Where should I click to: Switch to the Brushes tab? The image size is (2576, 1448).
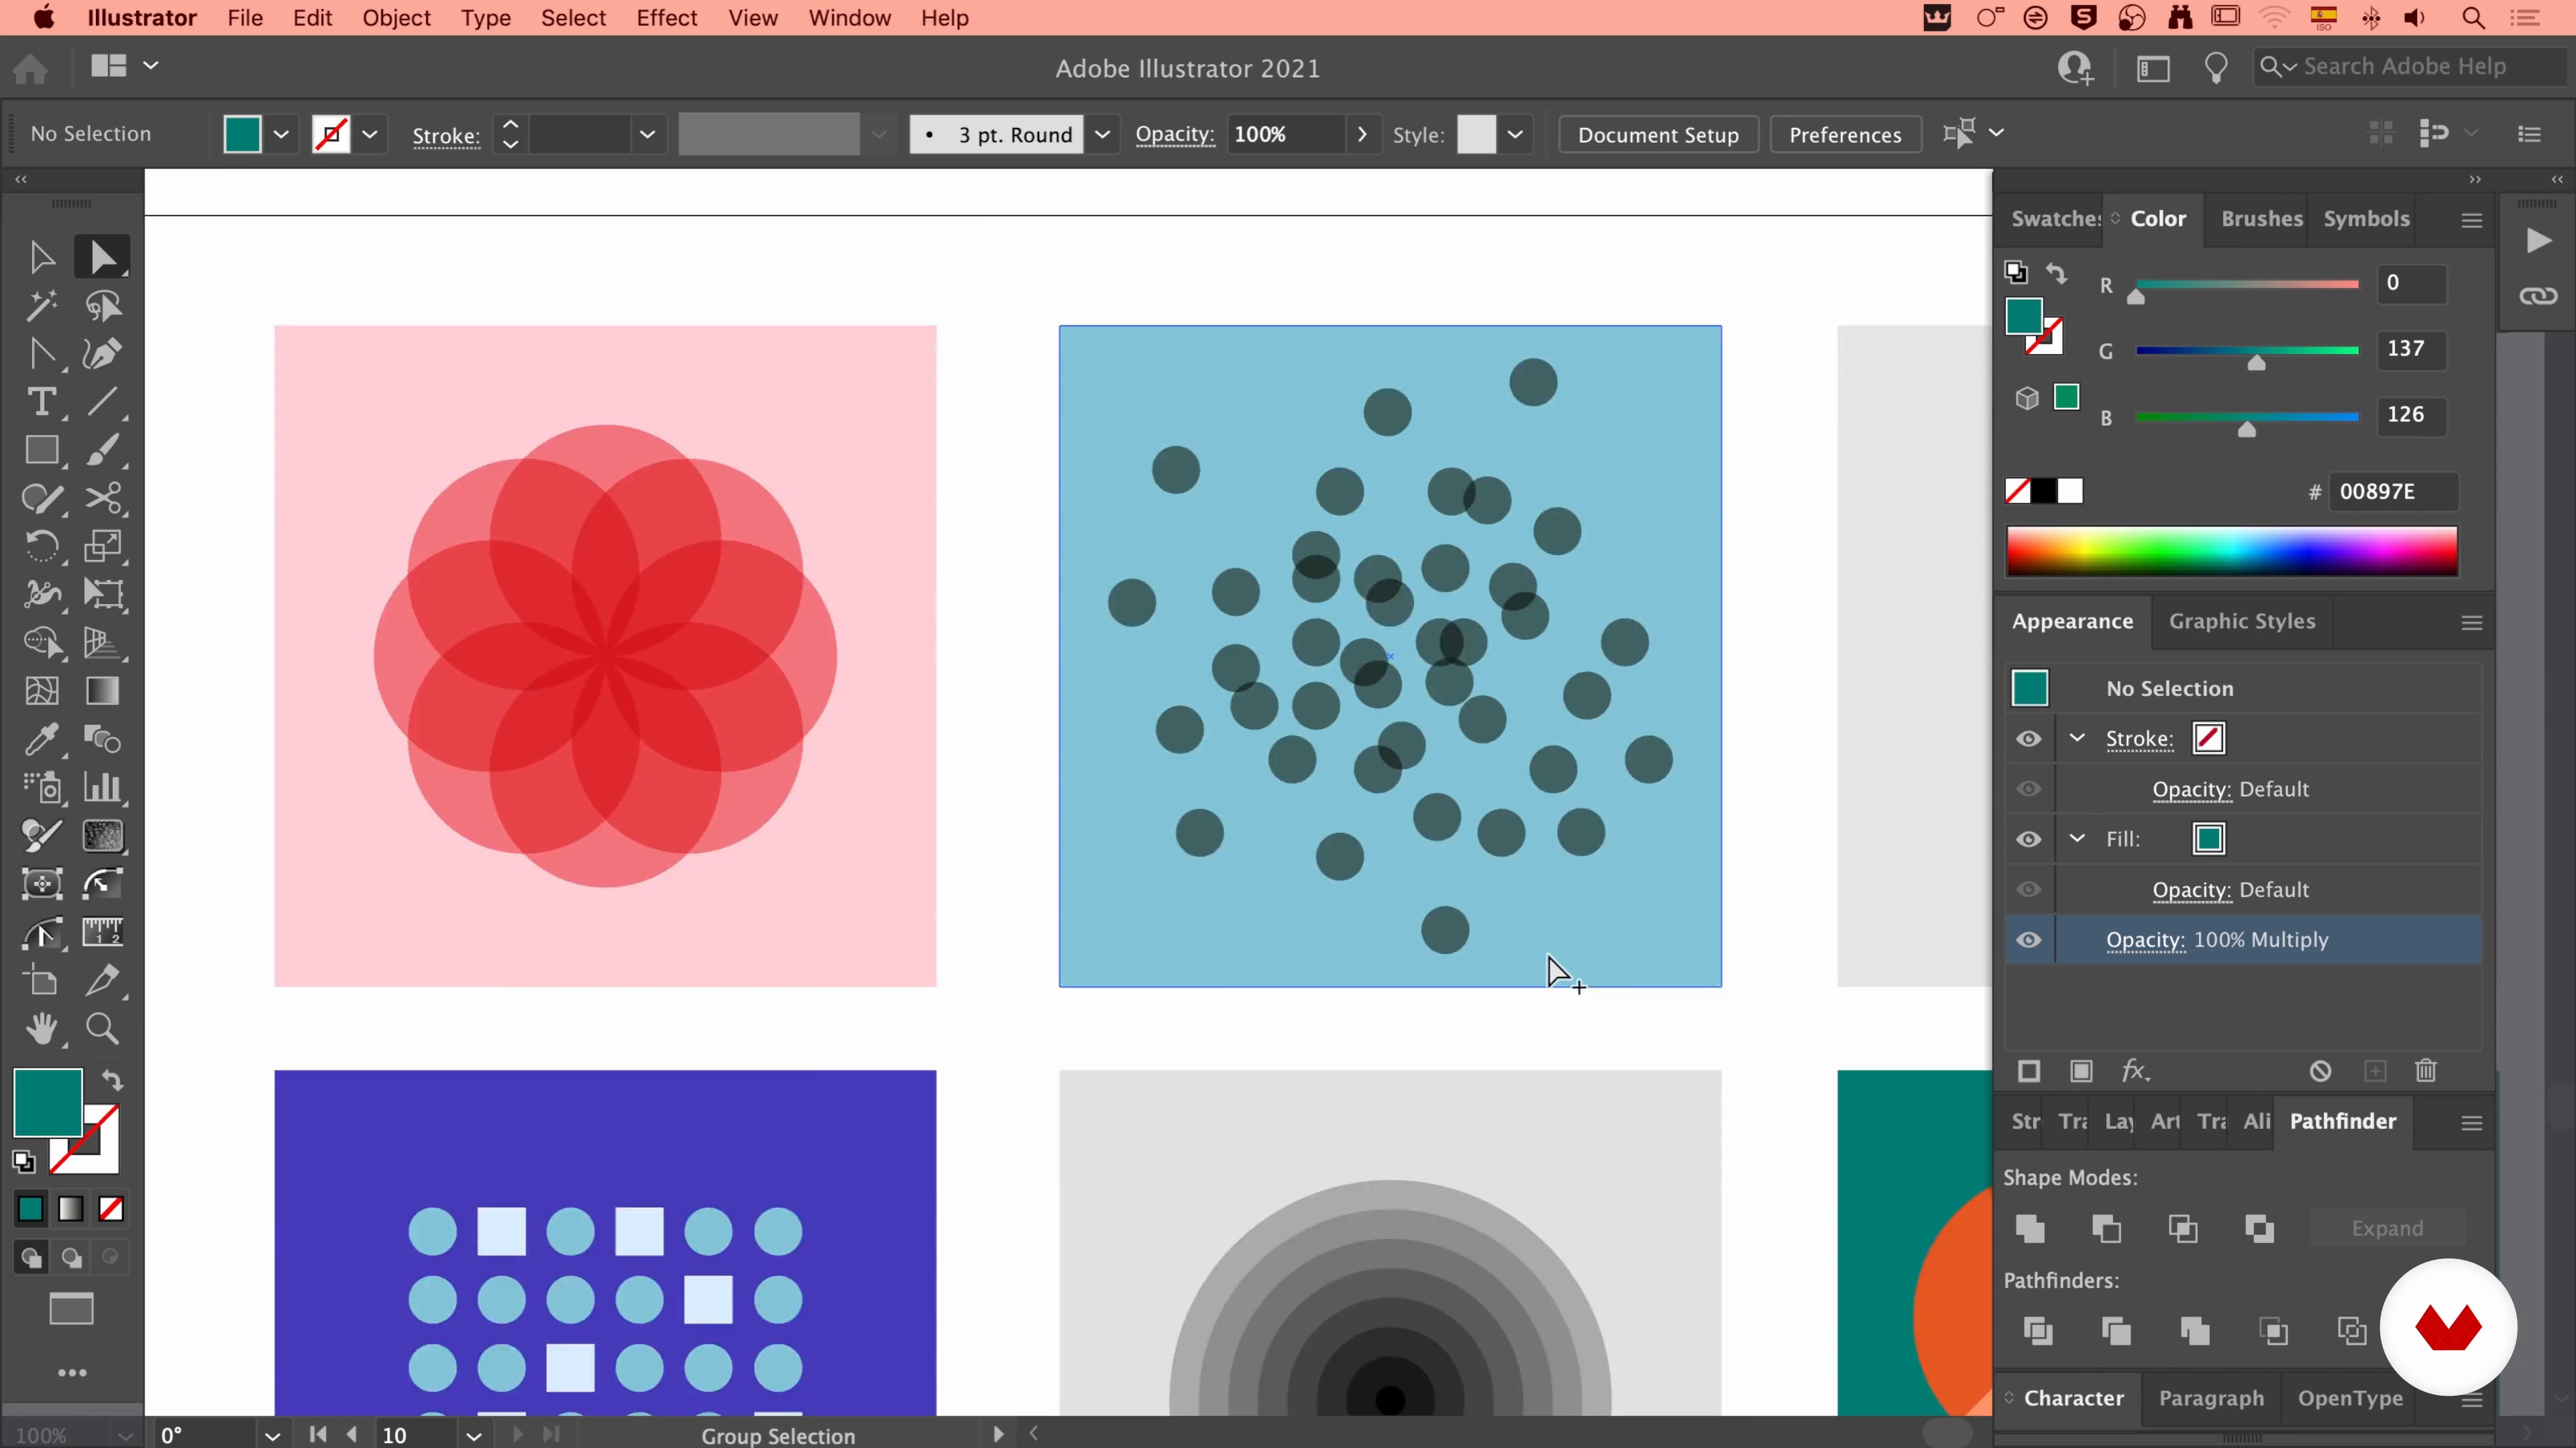coord(2261,219)
